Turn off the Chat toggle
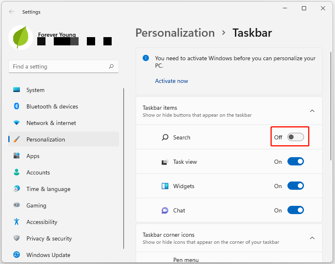 click(296, 210)
